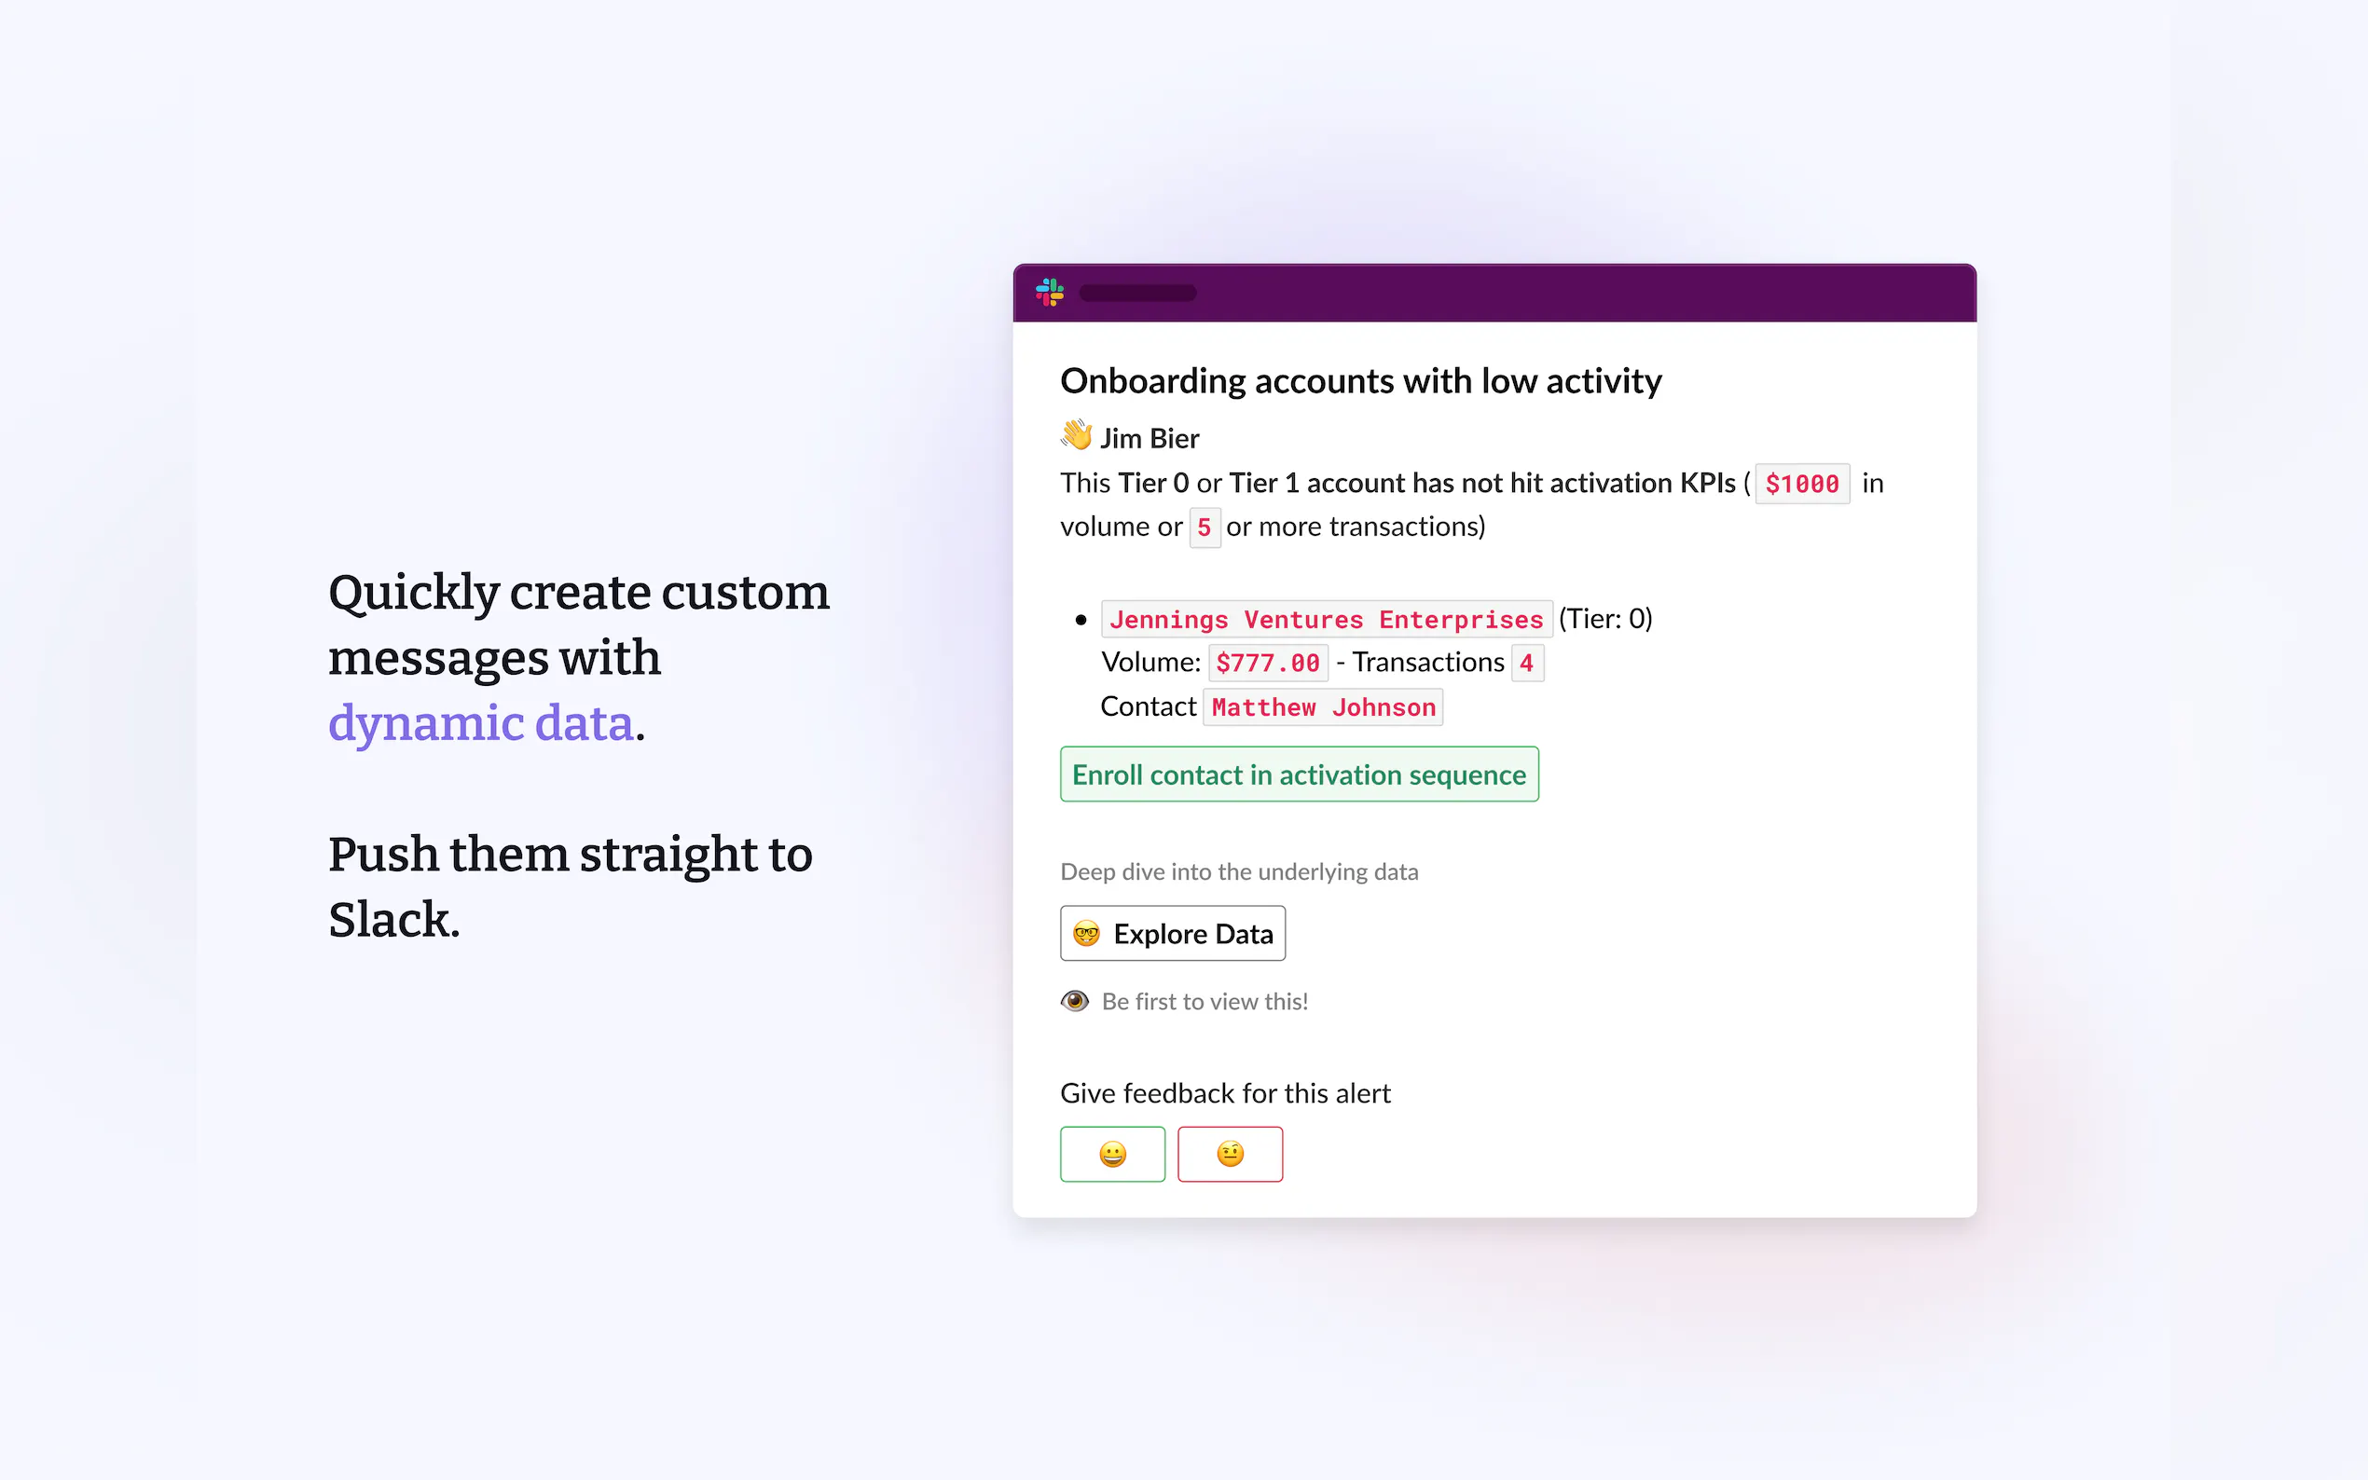
Task: Click the purple "dynamic data" text
Action: [x=481, y=723]
